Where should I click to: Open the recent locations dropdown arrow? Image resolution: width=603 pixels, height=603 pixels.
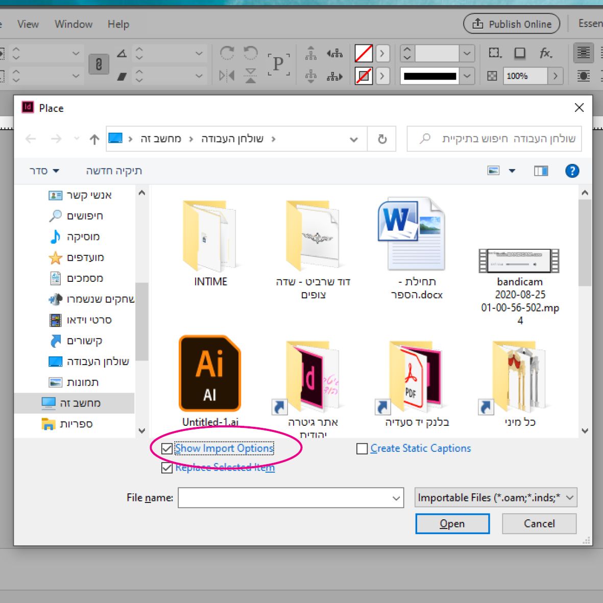[77, 138]
